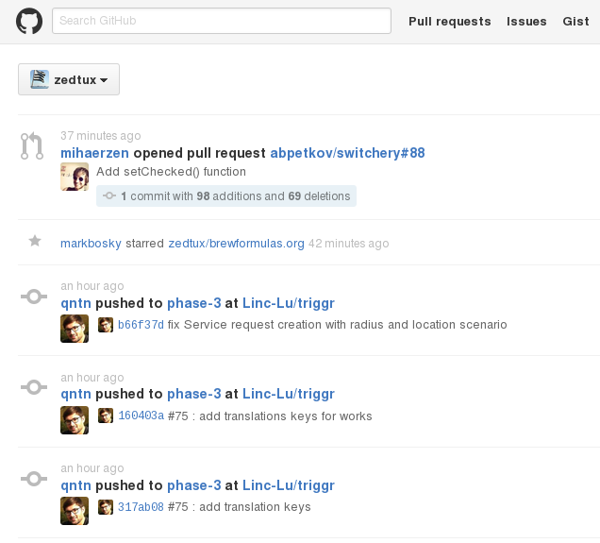Click the small commit icon in the additions summary
Screen dimensions: 600x543
point(109,196)
